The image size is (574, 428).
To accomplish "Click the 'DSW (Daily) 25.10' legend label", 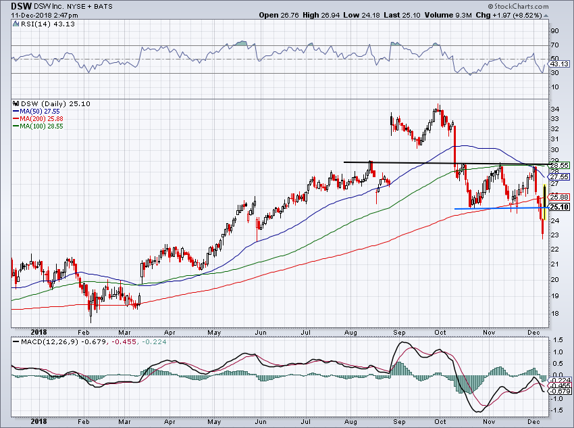I will (55, 103).
